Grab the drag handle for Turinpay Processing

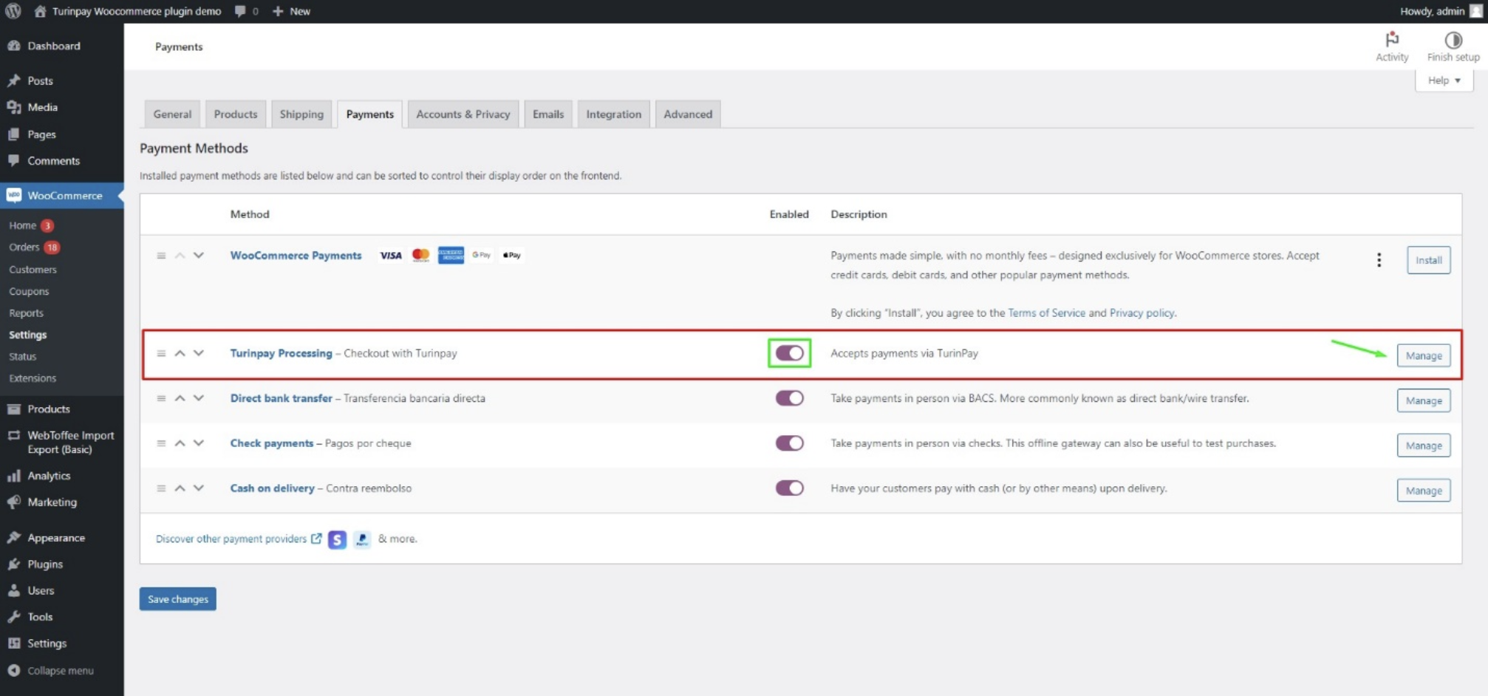click(x=161, y=354)
